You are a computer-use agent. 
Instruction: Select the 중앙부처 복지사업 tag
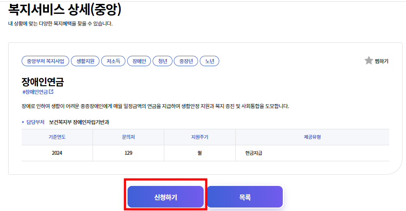45,61
